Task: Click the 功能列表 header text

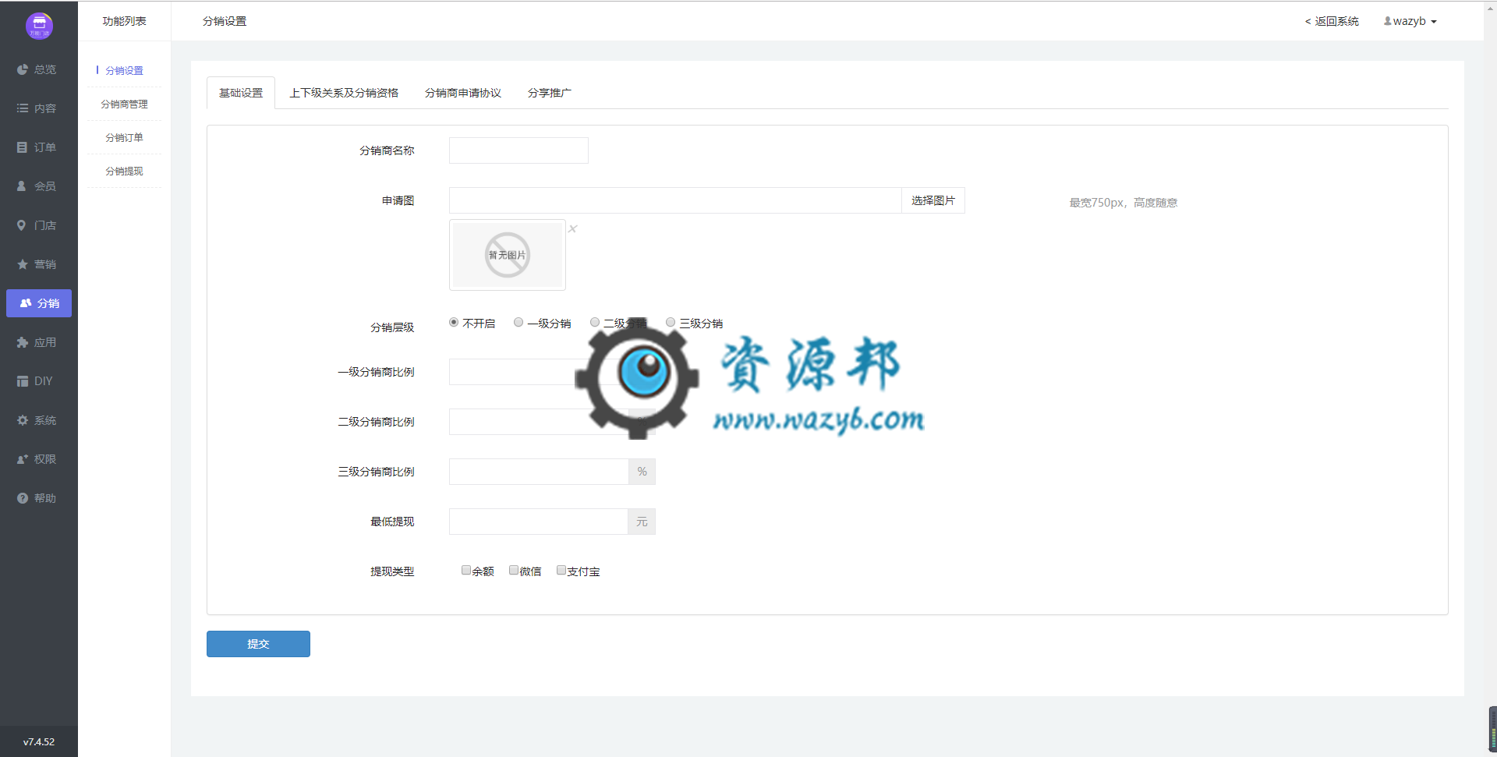Action: tap(125, 21)
